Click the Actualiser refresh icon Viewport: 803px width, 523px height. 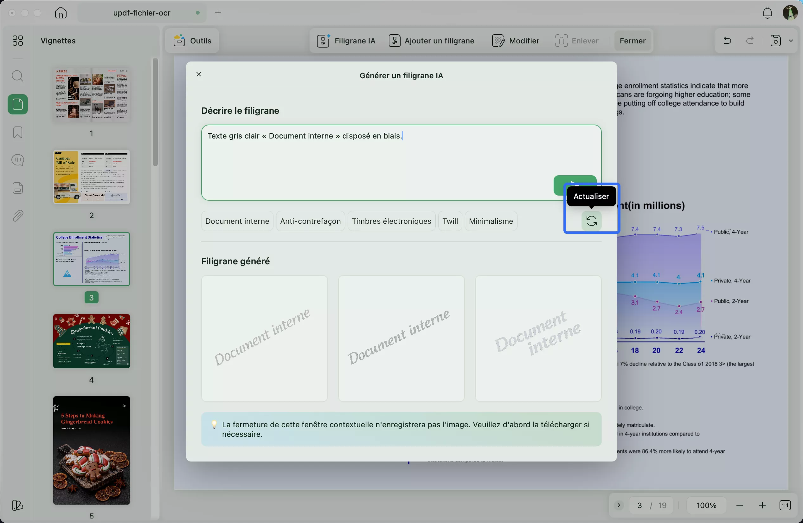[x=591, y=221]
